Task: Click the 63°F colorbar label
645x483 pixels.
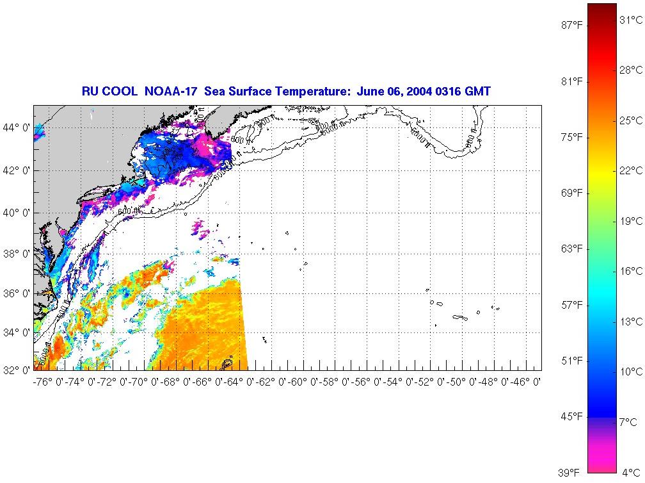Action: click(x=572, y=249)
